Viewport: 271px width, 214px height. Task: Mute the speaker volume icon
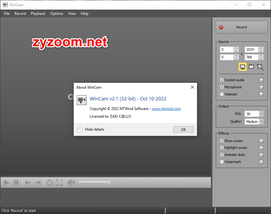tap(71, 182)
